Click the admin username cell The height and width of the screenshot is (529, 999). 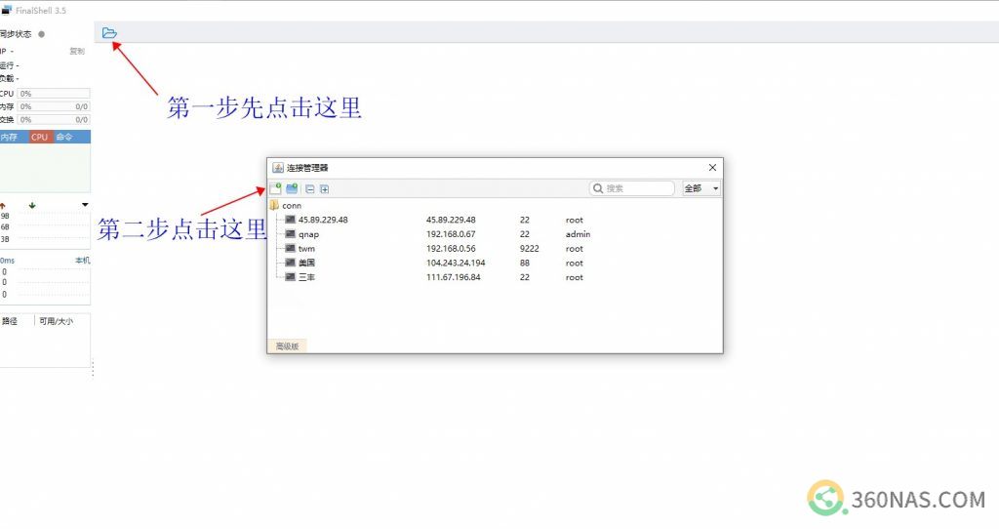point(578,234)
